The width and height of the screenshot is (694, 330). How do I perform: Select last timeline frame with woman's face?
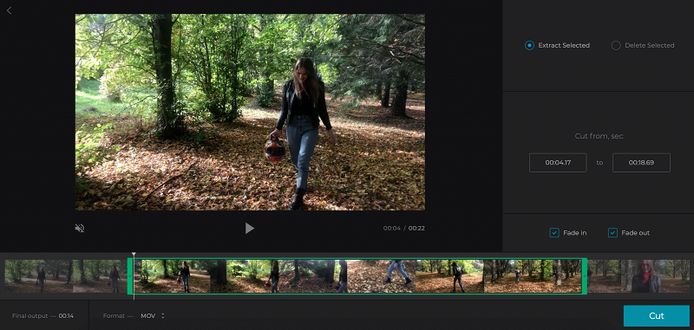point(656,276)
